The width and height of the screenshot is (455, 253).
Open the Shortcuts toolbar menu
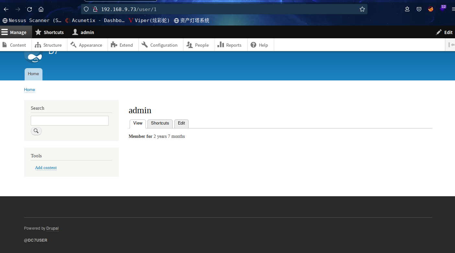point(50,32)
